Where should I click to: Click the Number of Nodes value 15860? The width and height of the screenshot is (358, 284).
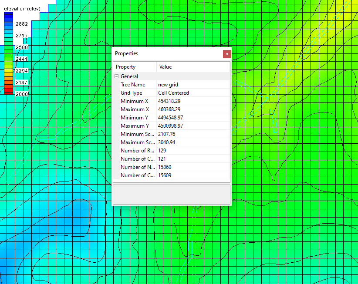coord(165,167)
